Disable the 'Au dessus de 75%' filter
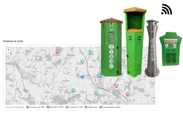183x113 pixels. coord(67,107)
